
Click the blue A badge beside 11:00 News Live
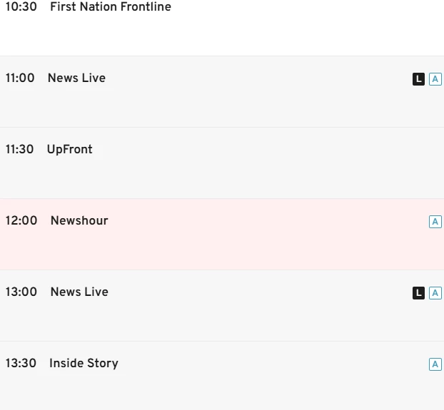pyautogui.click(x=435, y=79)
